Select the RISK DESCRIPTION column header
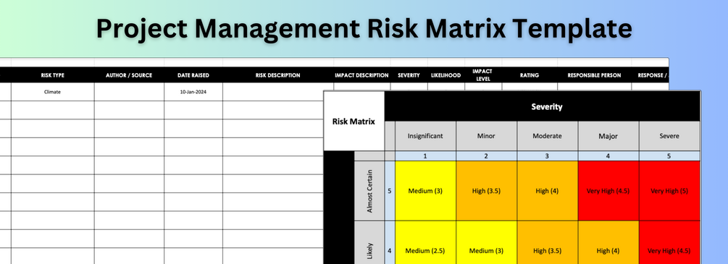The width and height of the screenshot is (728, 264). 278,75
